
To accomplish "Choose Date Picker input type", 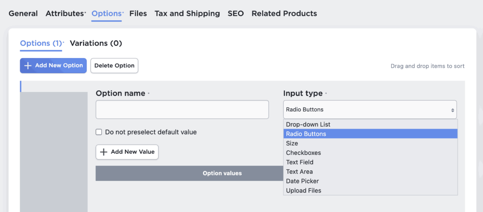I will [371, 181].
